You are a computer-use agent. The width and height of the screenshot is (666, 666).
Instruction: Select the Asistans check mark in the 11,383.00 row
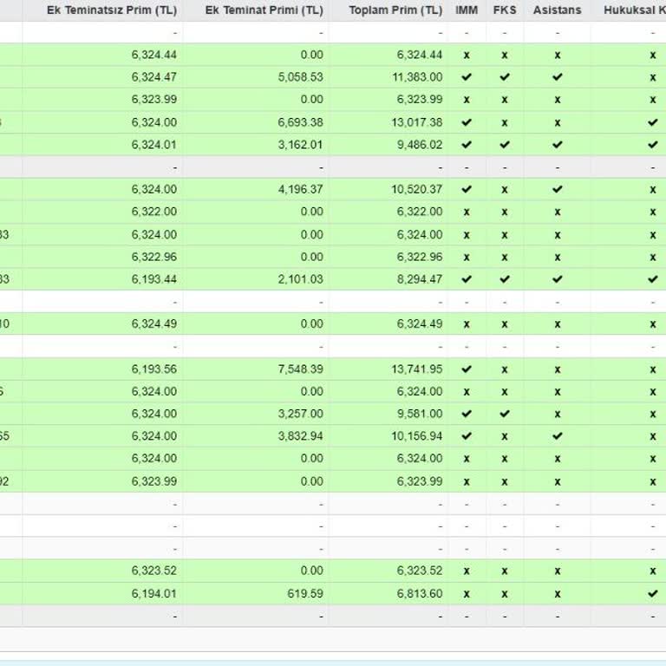[558, 77]
